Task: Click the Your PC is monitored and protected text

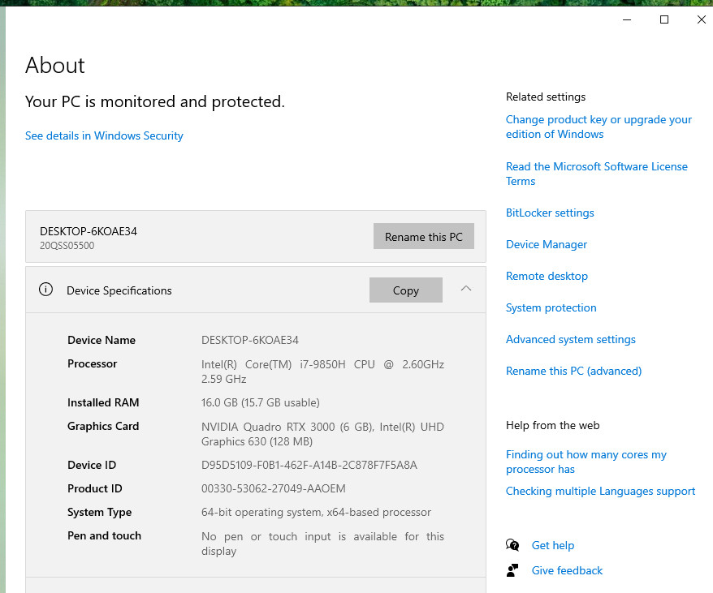Action: click(x=155, y=101)
